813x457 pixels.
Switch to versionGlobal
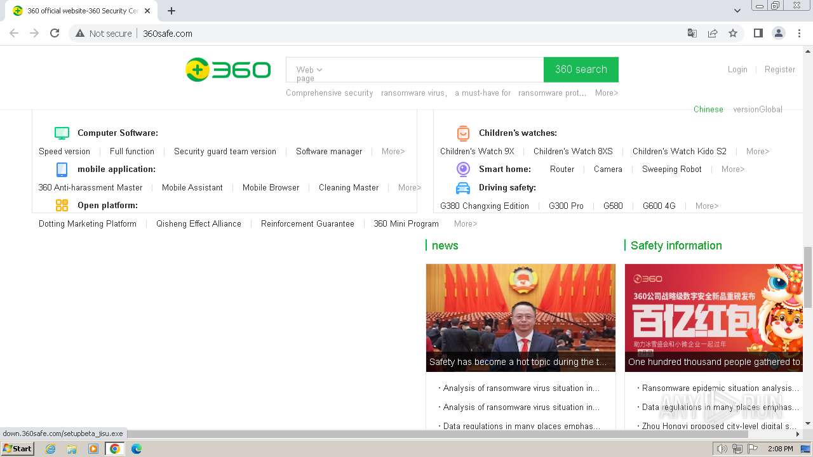758,109
